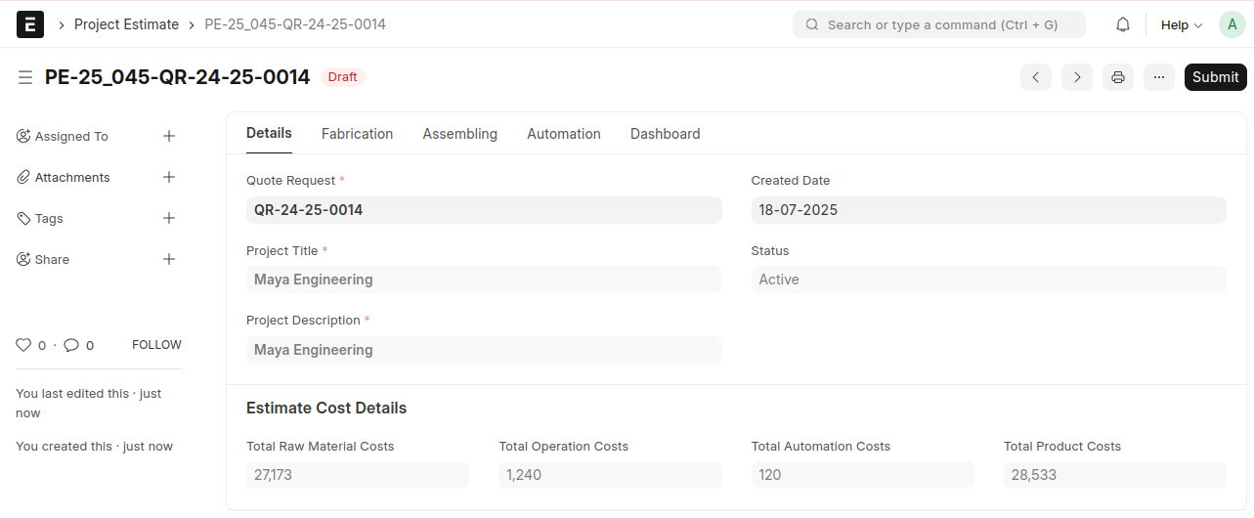The image size is (1254, 518).
Task: Go to previous document arrow
Action: pyautogui.click(x=1036, y=77)
